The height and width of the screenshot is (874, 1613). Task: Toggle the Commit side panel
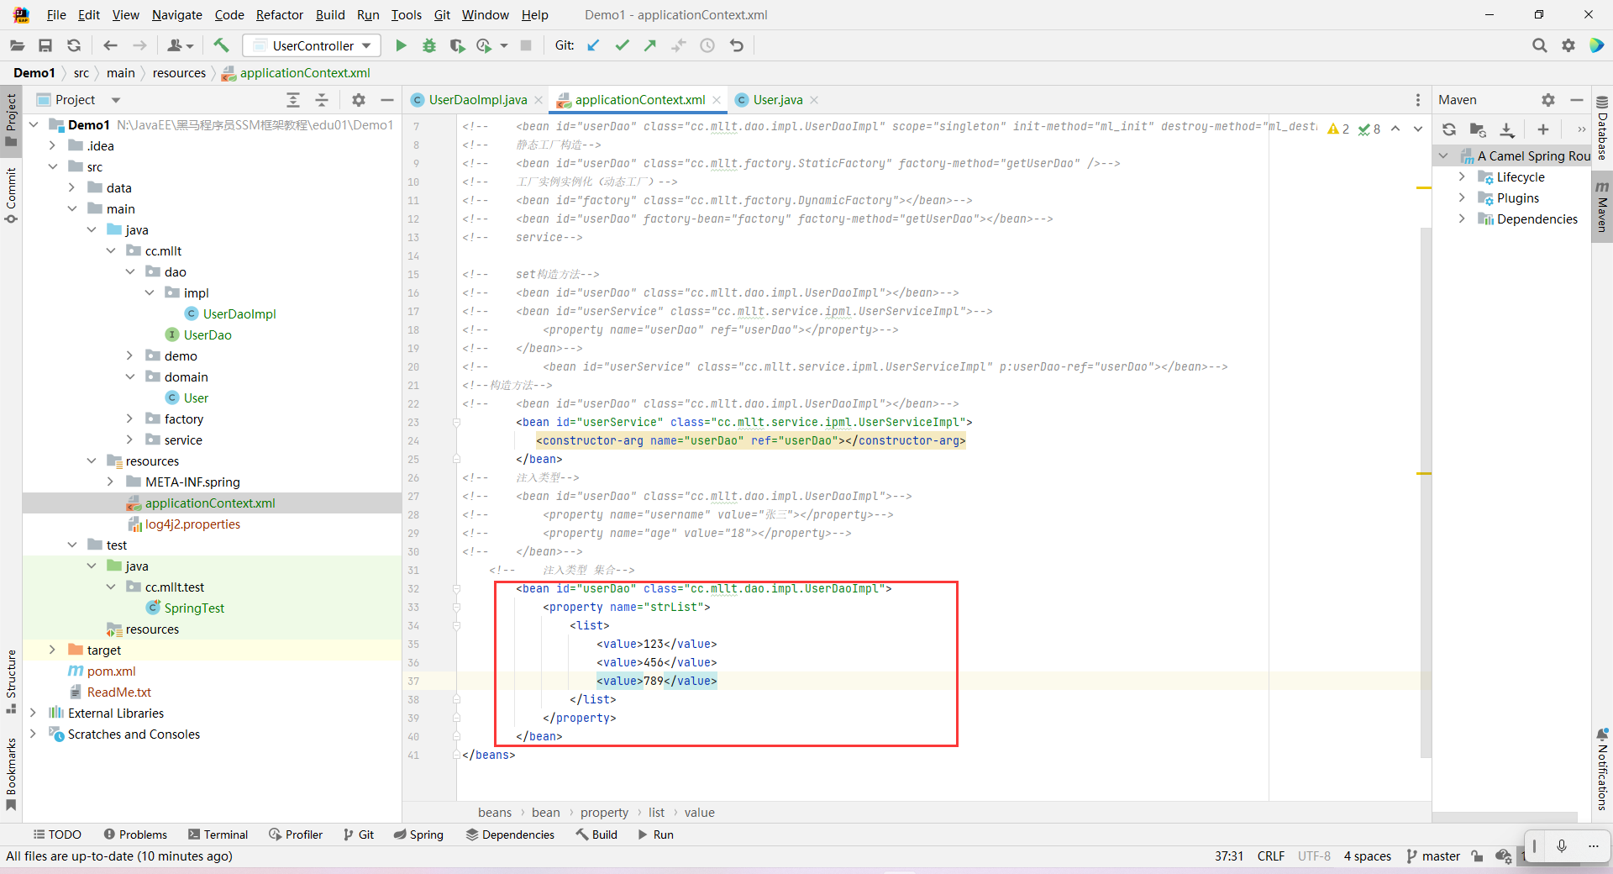click(11, 195)
